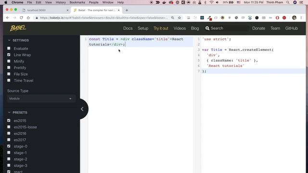Check the es2016 preset
Viewport: 308px width, 173px height.
point(9,134)
